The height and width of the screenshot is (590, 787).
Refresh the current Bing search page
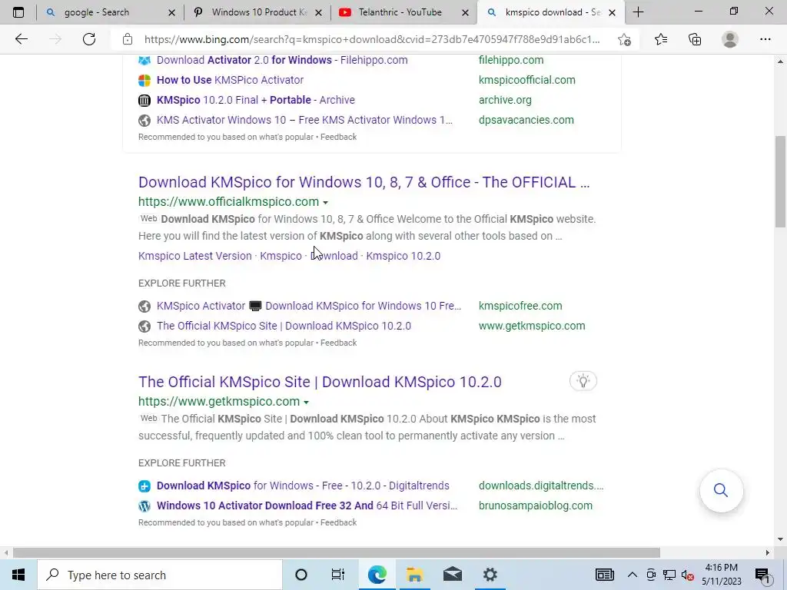pyautogui.click(x=89, y=39)
